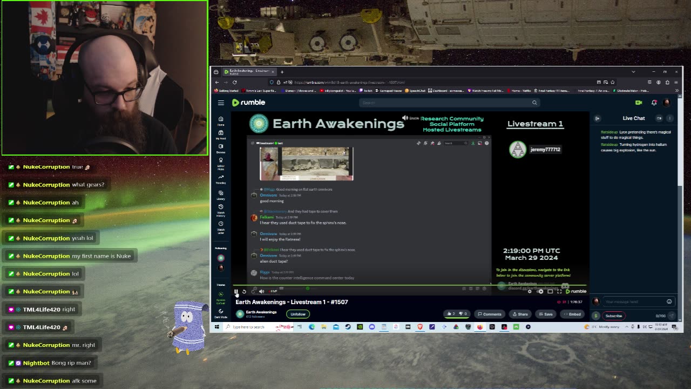Open the Twitch bookmark in bookmarks bar
691x389 pixels.
365,91
